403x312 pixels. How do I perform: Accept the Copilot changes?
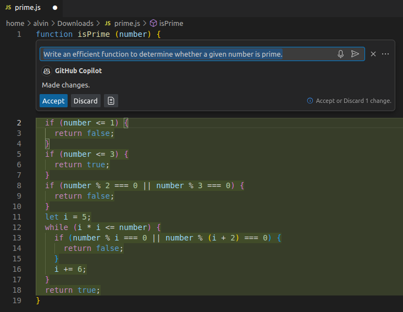click(53, 101)
